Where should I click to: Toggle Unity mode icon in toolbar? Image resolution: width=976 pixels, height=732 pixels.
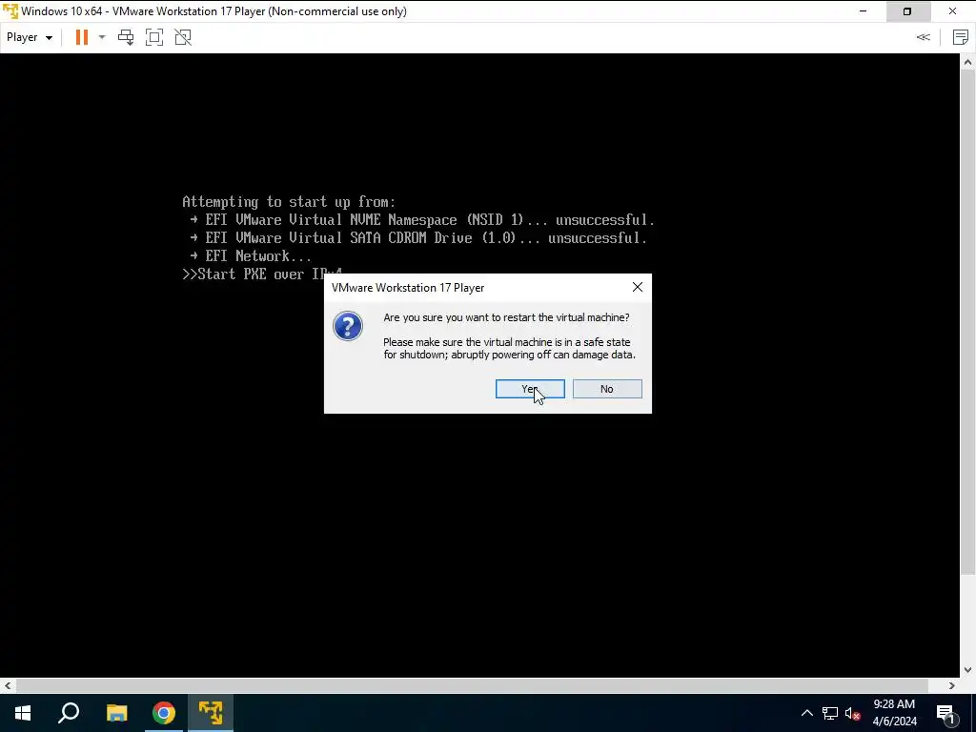[183, 37]
